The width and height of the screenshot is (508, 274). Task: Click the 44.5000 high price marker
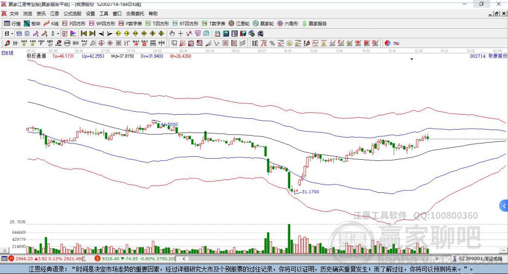[x=170, y=125]
